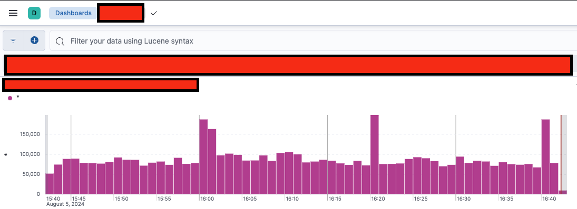The height and width of the screenshot is (209, 577).
Task: Open the hamburger navigation menu
Action: coord(13,13)
